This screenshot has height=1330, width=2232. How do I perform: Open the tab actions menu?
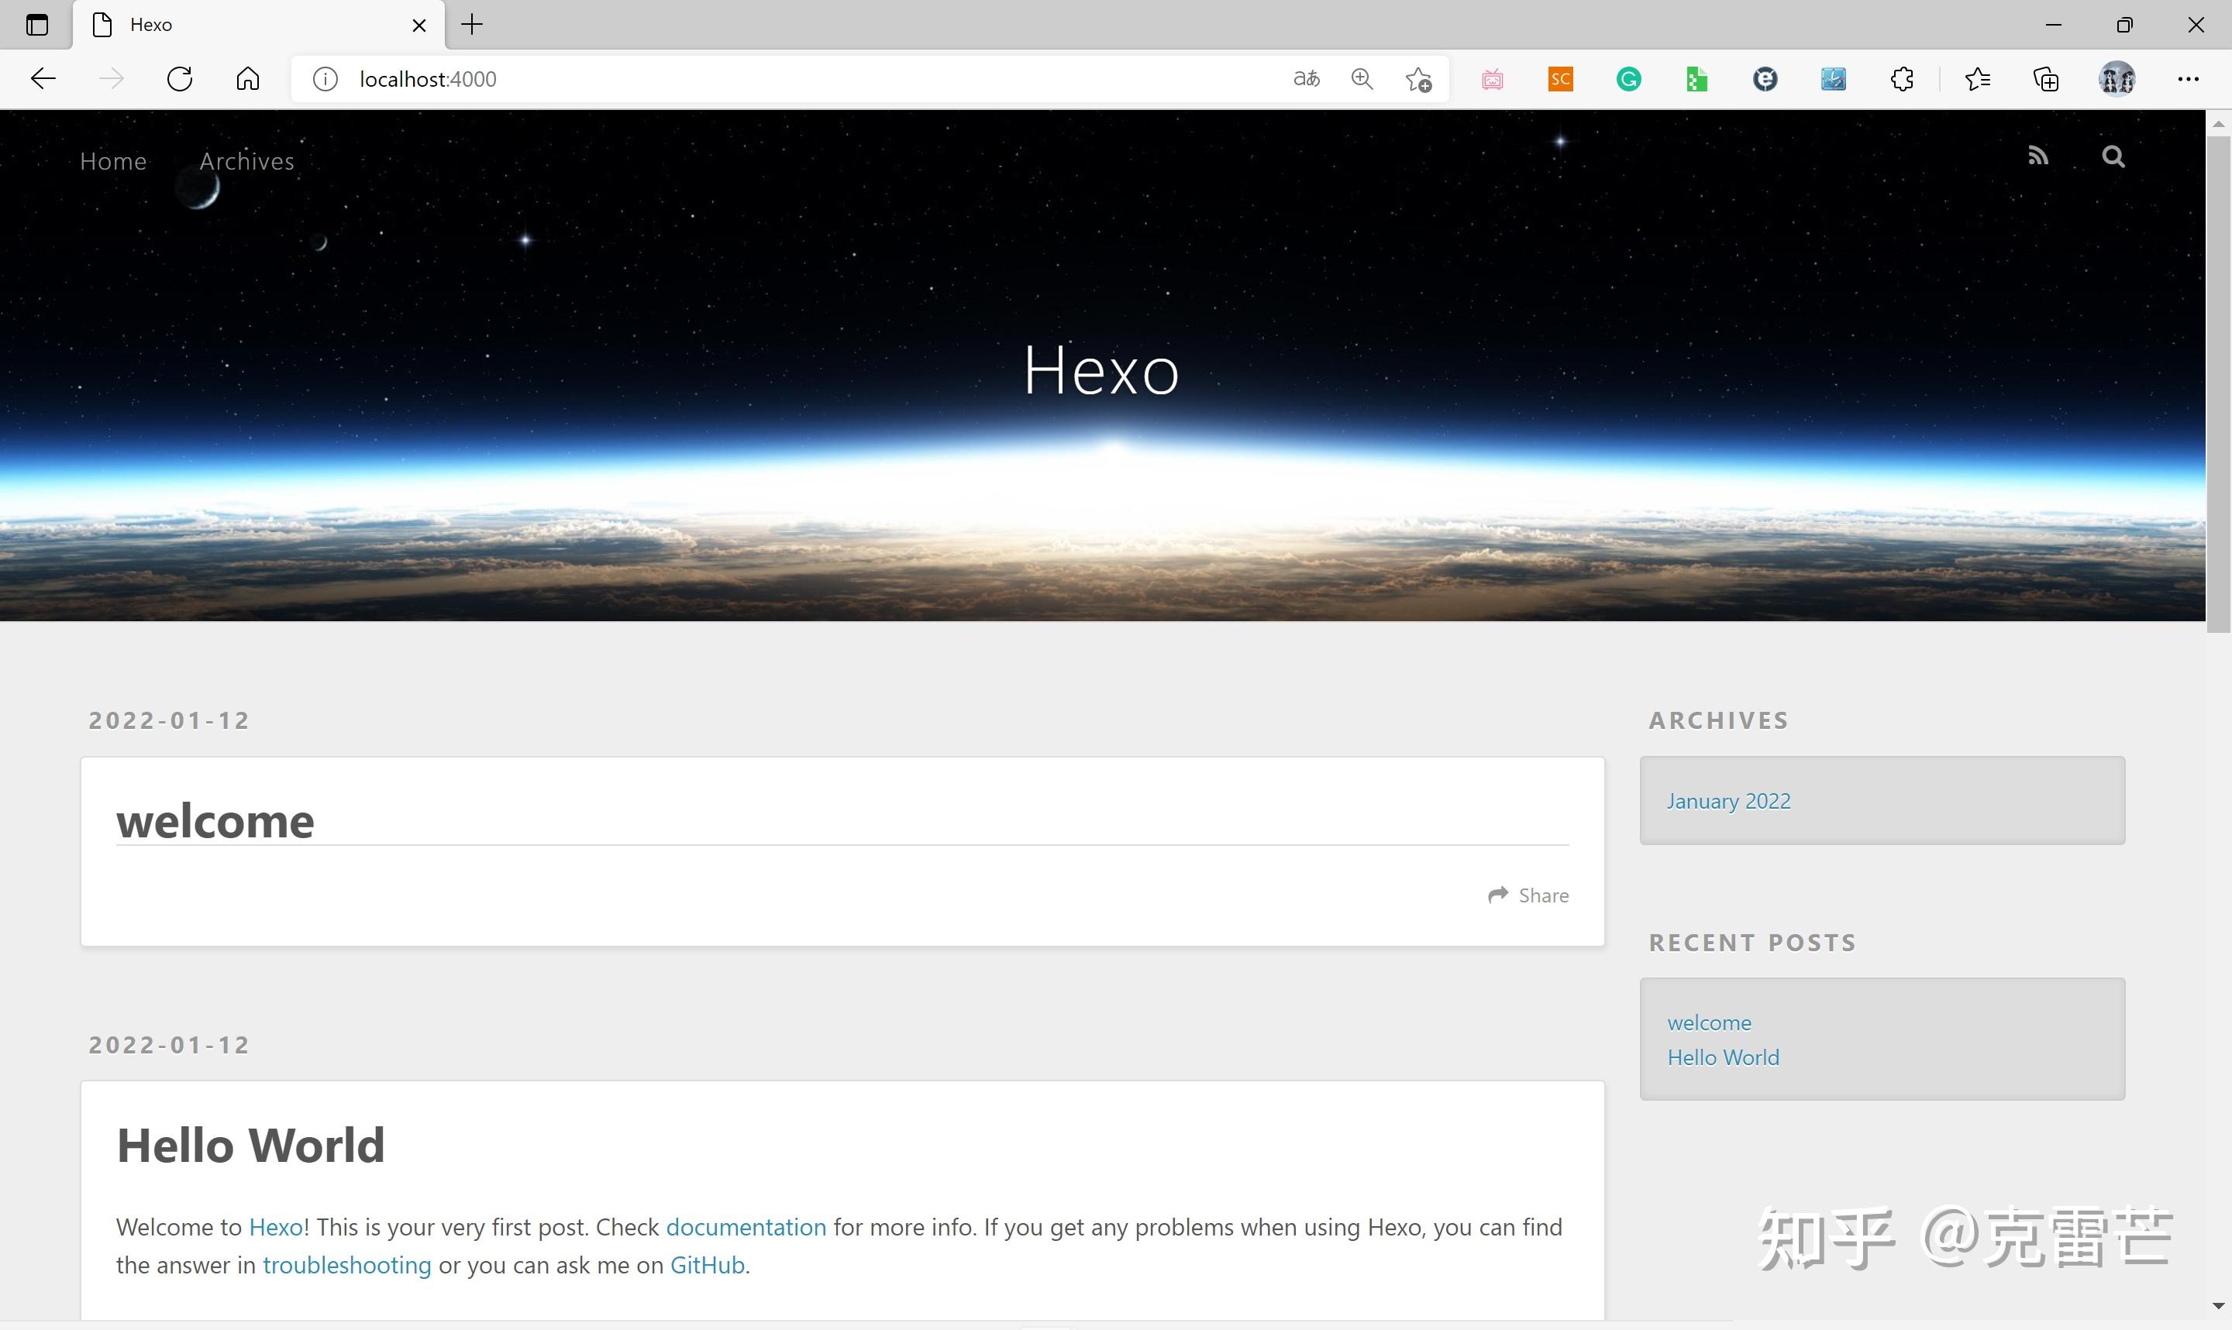36,24
